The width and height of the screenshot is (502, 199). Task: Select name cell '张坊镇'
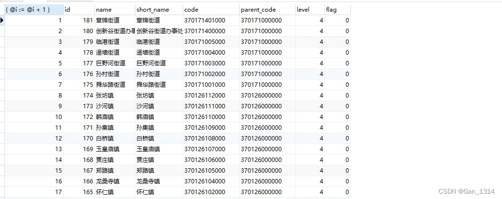pos(115,96)
